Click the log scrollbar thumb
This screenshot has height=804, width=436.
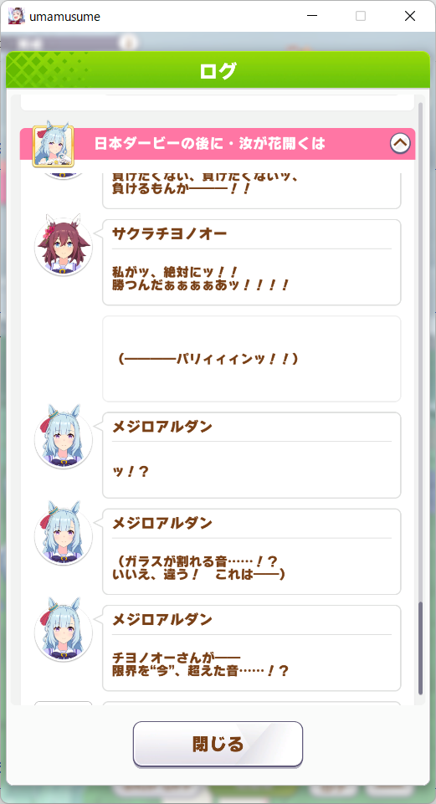[421, 648]
